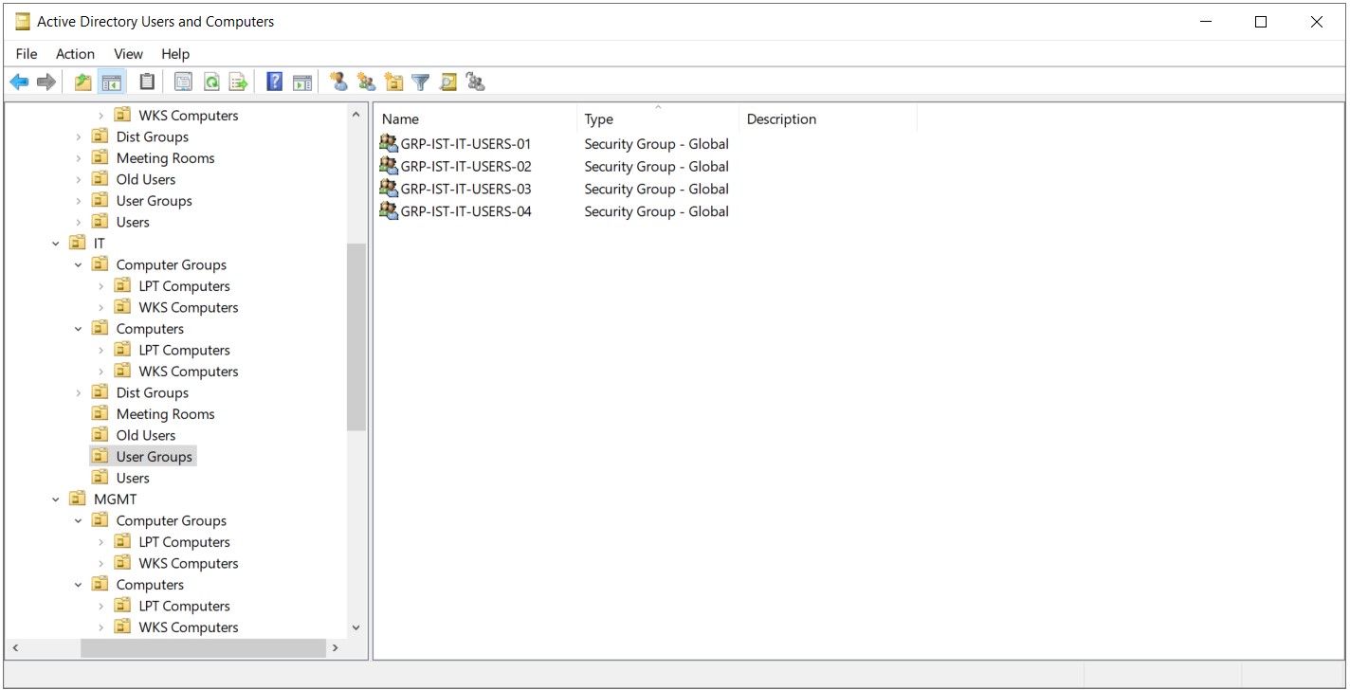
Task: Sort list by the Type column header
Action: click(658, 118)
